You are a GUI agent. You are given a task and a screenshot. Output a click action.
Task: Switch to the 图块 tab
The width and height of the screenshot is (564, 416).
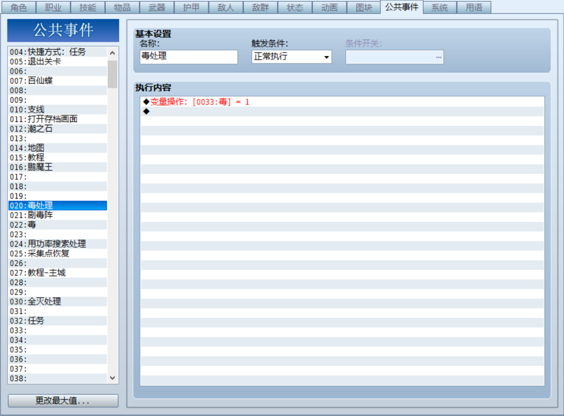tap(364, 7)
